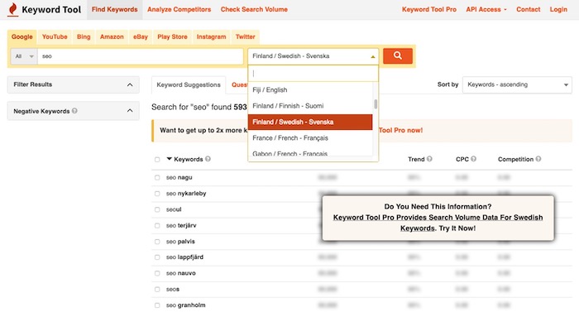Open the Sort by dropdown
Image resolution: width=579 pixels, height=312 pixels.
[x=517, y=84]
